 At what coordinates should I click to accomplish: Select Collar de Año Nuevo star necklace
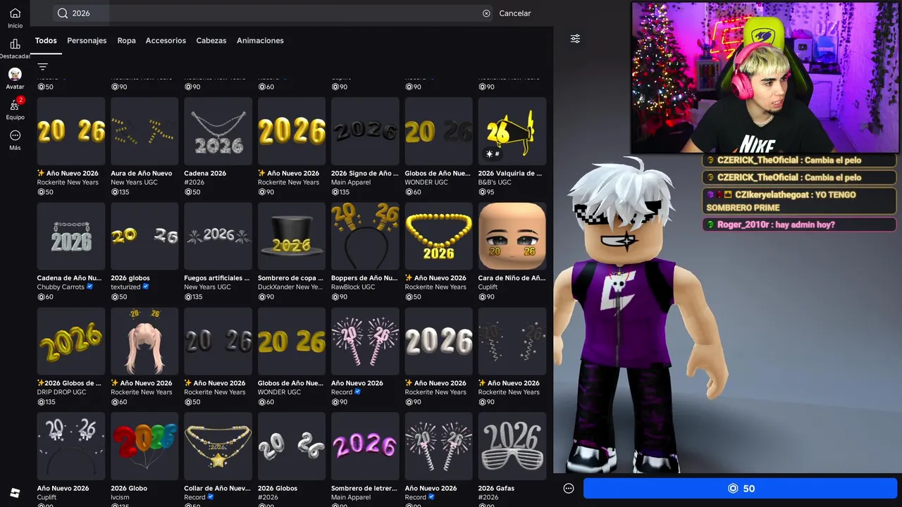pos(218,446)
